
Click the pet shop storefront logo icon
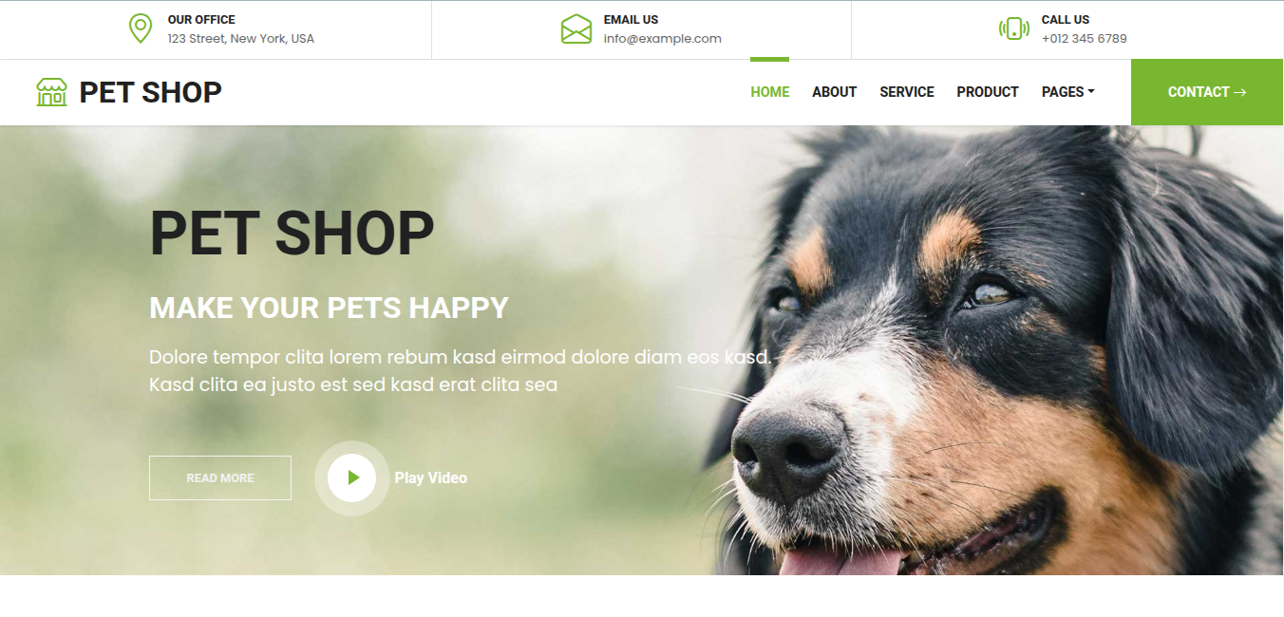(52, 92)
